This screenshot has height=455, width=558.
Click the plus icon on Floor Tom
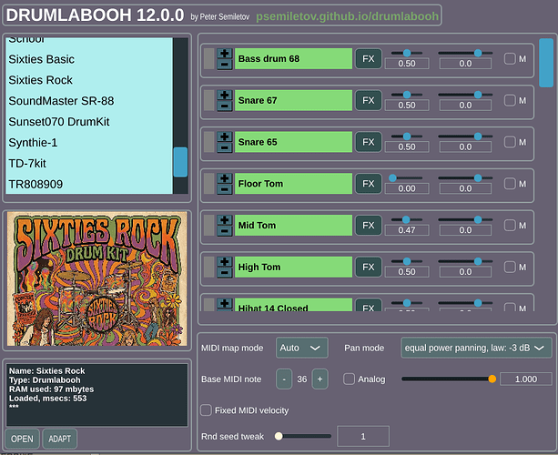tap(225, 178)
